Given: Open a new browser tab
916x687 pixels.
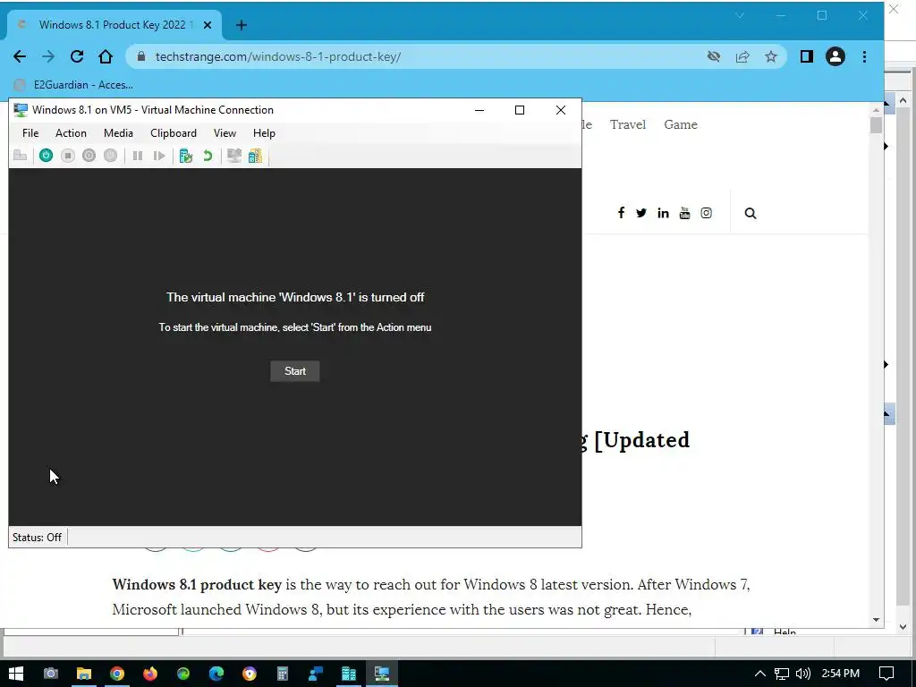Looking at the screenshot, I should click(x=242, y=25).
